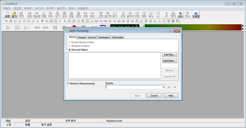246x128 pixels.
Task: Click the 큐 (Cue points) toolbar icon
Action: (166, 15)
